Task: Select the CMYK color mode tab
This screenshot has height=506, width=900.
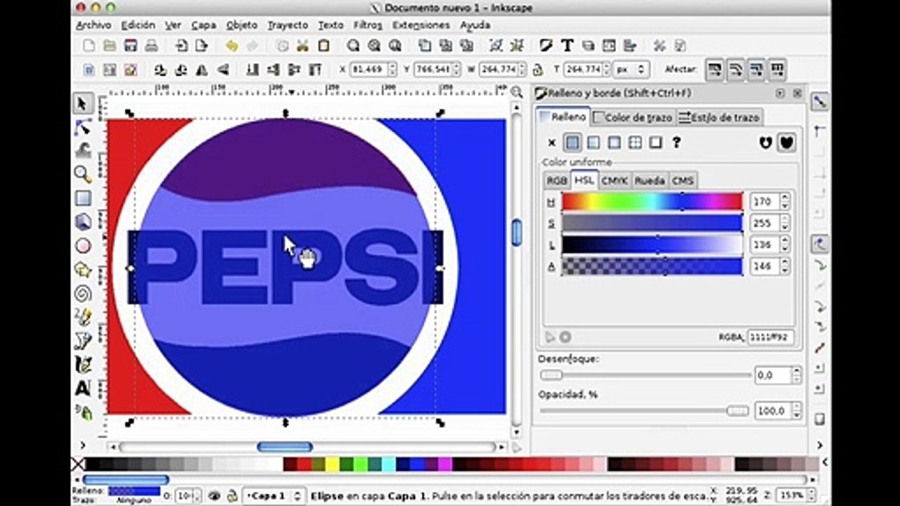Action: [x=614, y=181]
